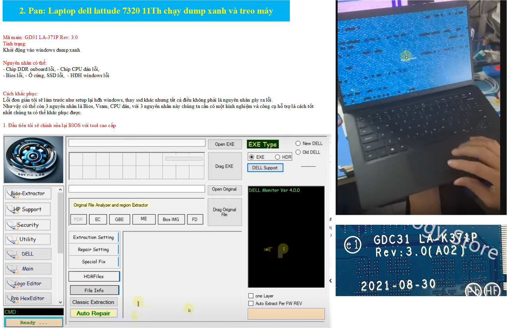Open the Utility sidebar section
This screenshot has width=507, height=328.
pos(28,239)
